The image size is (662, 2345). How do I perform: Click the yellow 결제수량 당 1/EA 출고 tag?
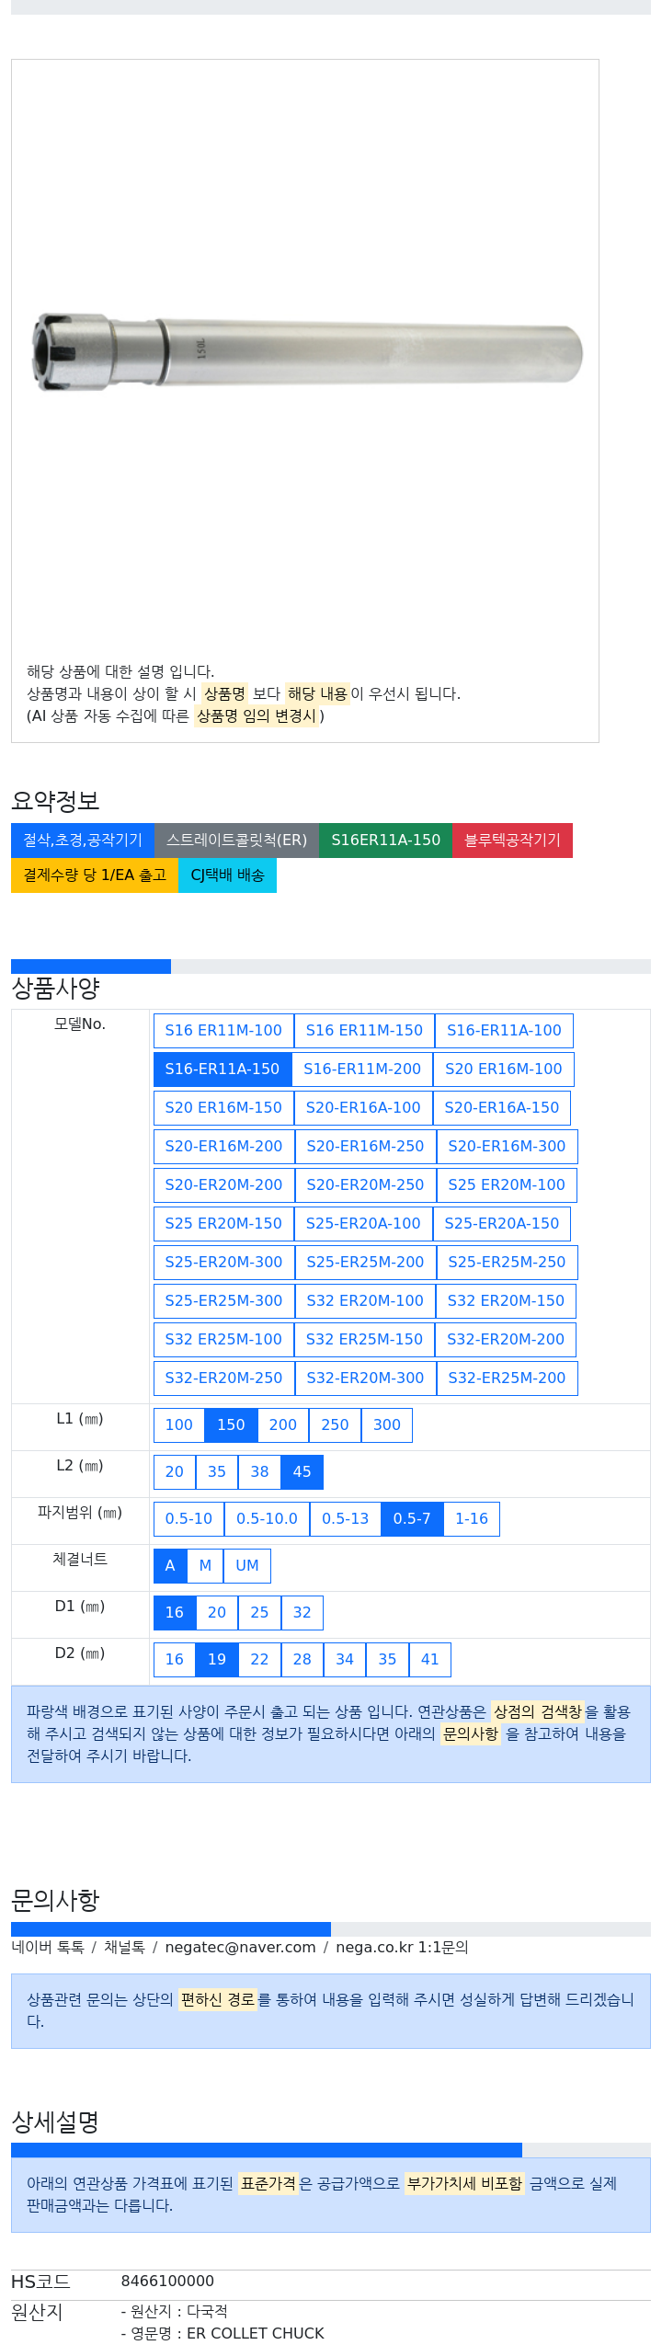point(95,875)
